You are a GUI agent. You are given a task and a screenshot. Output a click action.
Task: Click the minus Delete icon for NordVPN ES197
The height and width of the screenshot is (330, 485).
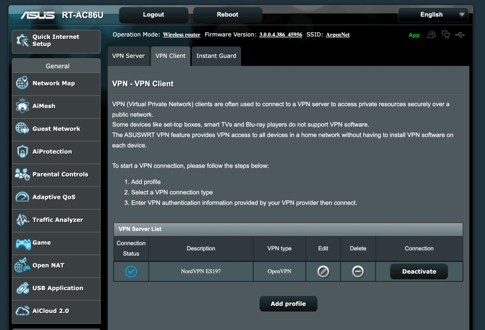358,272
